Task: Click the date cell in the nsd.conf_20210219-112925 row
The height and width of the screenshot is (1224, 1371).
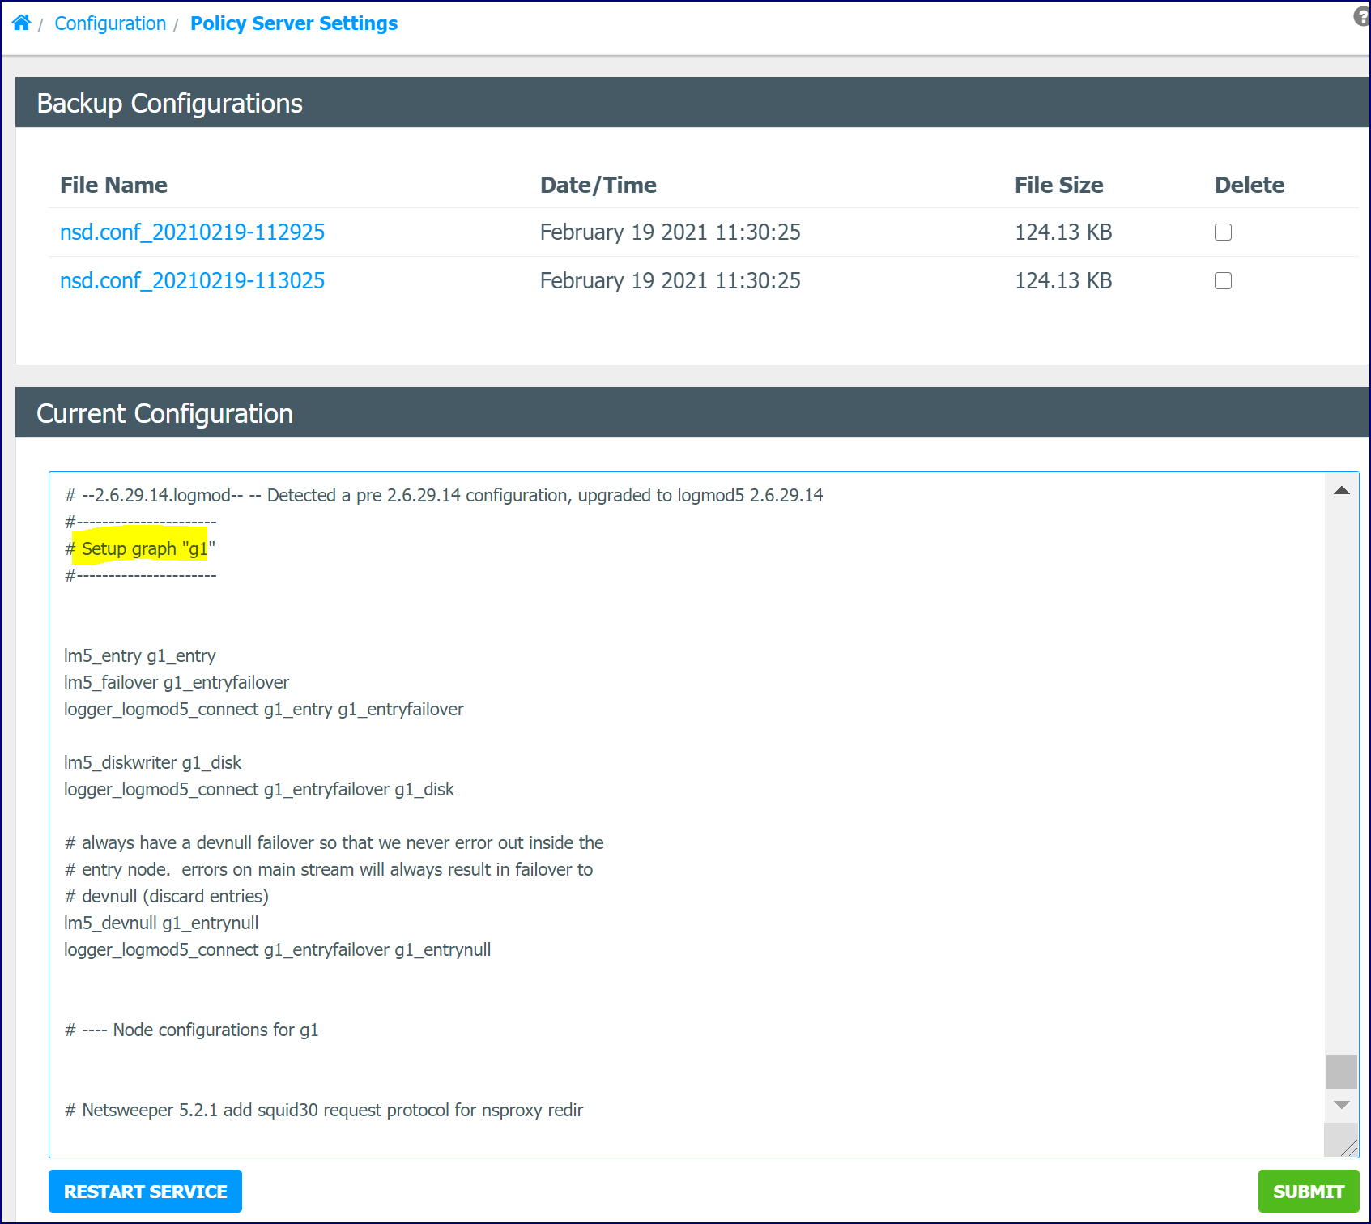Action: coord(671,232)
